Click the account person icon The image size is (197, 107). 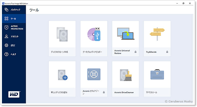[6, 36]
